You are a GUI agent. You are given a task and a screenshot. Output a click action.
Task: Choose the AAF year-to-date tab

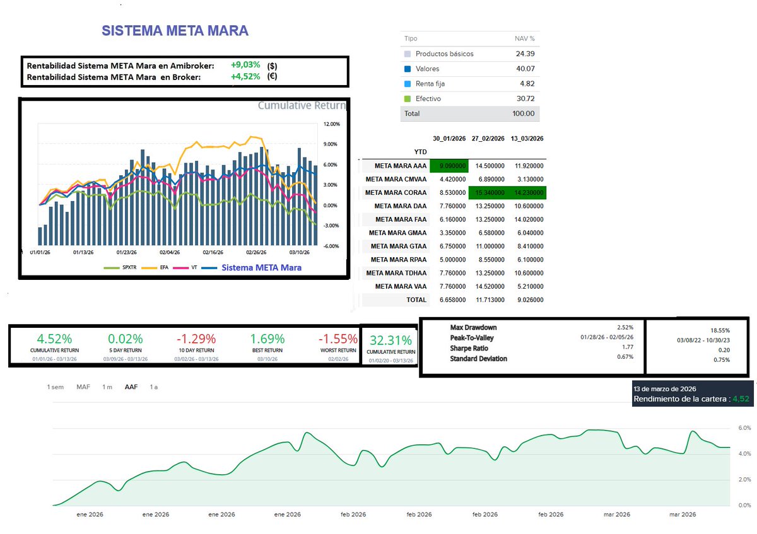pyautogui.click(x=131, y=387)
